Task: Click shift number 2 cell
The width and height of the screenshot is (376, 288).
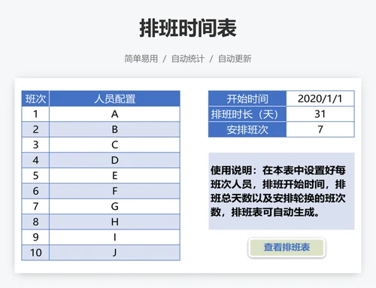Action: 35,129
